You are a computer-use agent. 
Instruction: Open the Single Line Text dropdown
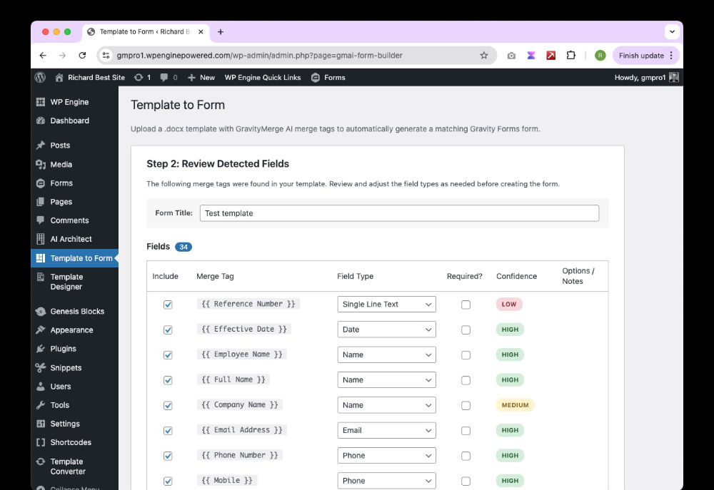click(x=386, y=304)
